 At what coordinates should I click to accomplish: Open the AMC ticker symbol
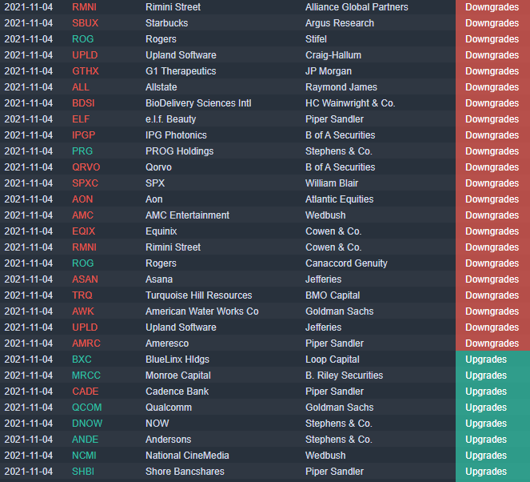83,215
